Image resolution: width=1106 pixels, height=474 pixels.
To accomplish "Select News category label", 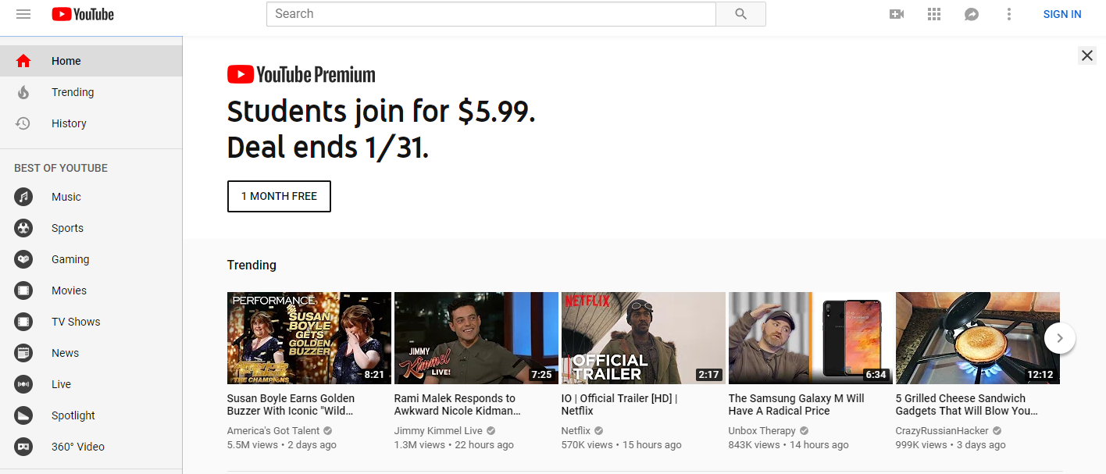I will click(x=66, y=353).
